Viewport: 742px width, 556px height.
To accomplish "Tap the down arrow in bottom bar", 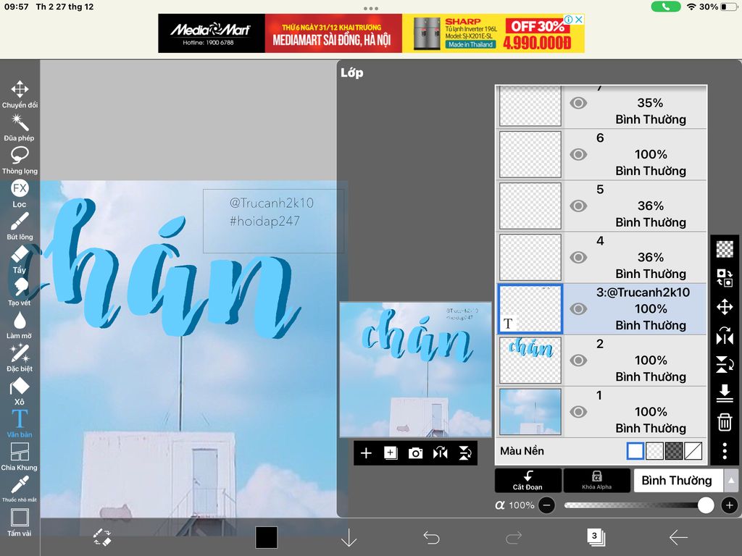I will click(x=349, y=538).
